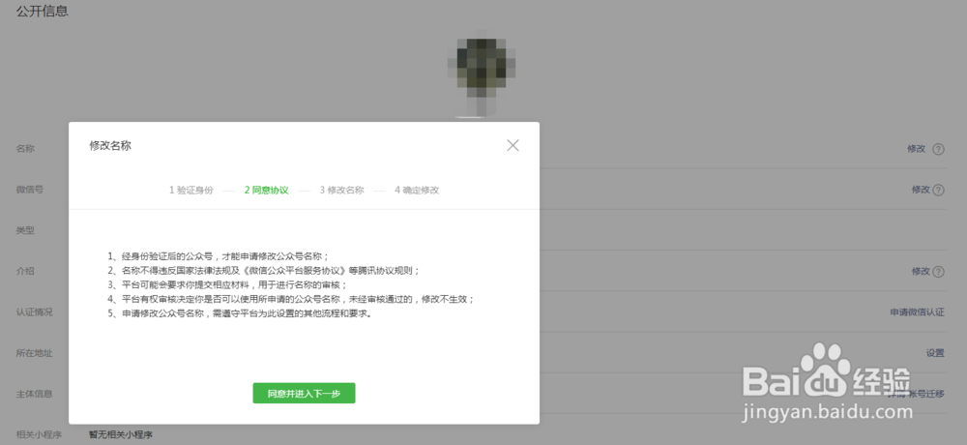Select step 3 修改名称
The width and height of the screenshot is (967, 445).
tap(341, 191)
